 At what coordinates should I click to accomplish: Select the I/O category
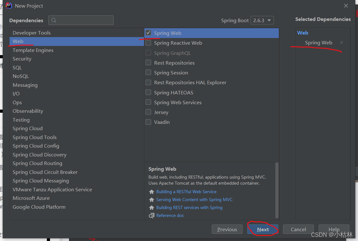(x=77, y=94)
